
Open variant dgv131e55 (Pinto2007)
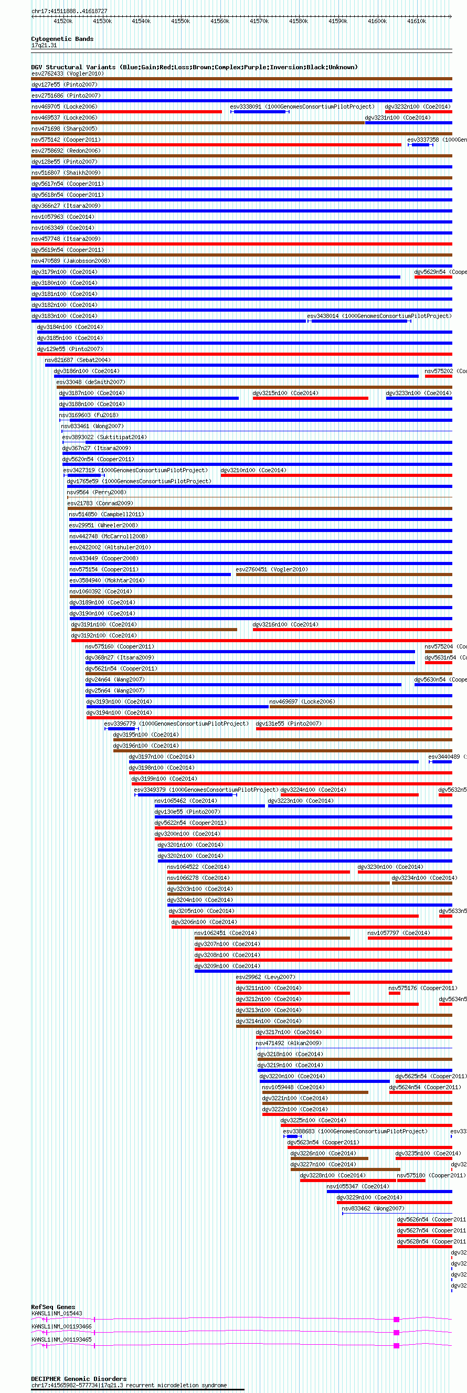(x=289, y=724)
